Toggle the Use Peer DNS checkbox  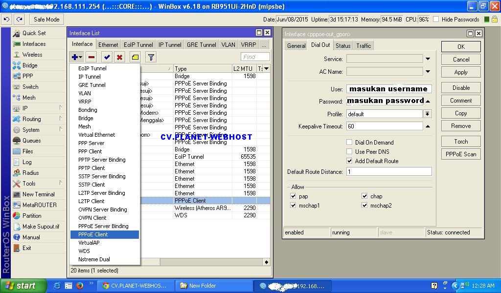pyautogui.click(x=349, y=152)
